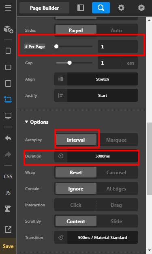The width and height of the screenshot is (152, 254).
Task: Click the Page Builder button
Action: tap(44, 8)
